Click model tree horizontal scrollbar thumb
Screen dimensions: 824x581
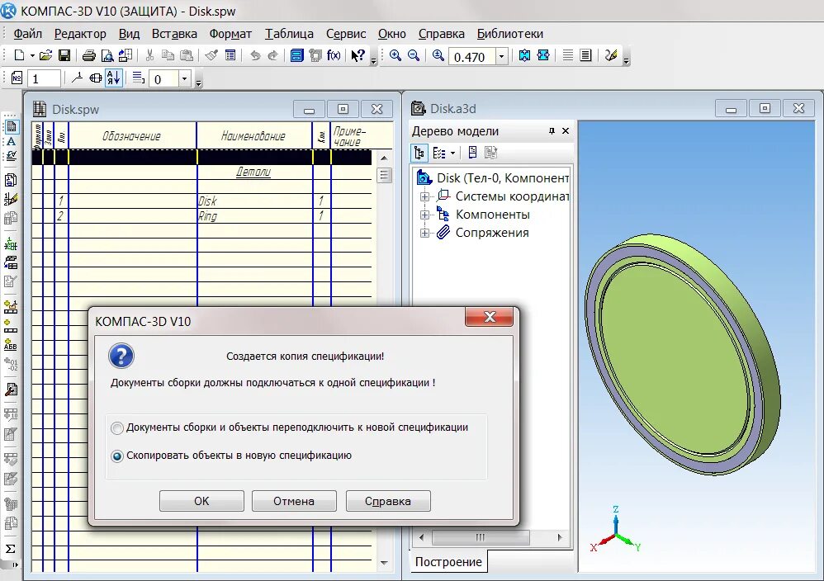click(481, 537)
